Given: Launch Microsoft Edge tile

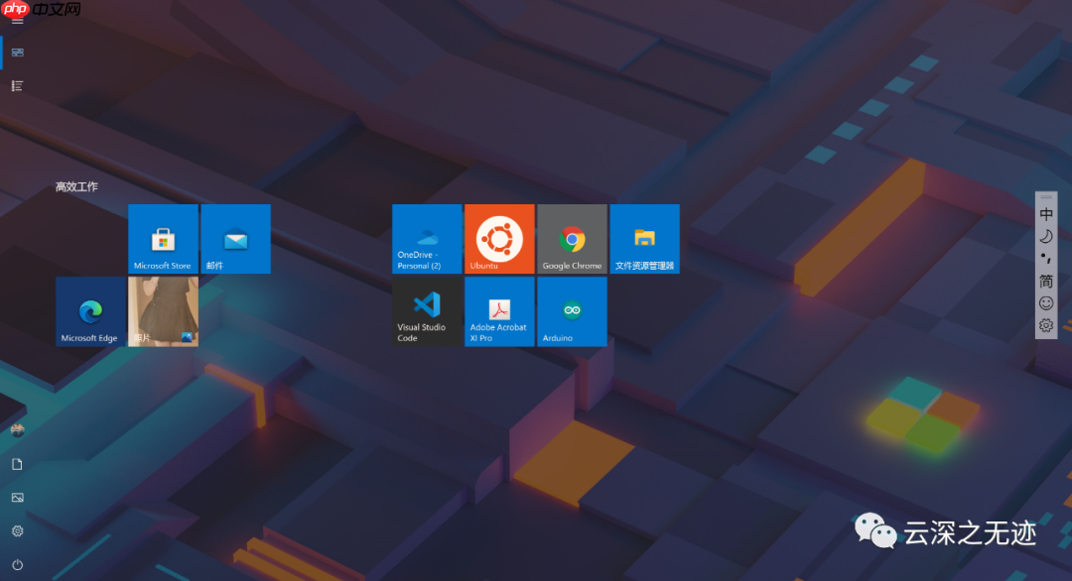Looking at the screenshot, I should click(89, 311).
